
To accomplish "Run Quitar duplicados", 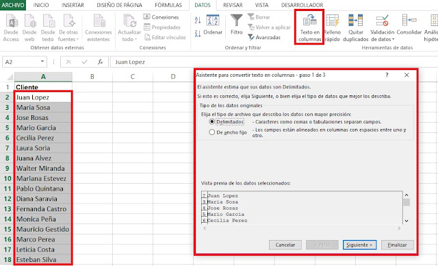I will pos(356,28).
